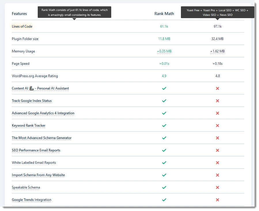Tap the checkmark for Keyword Rank Tracker

[164, 126]
